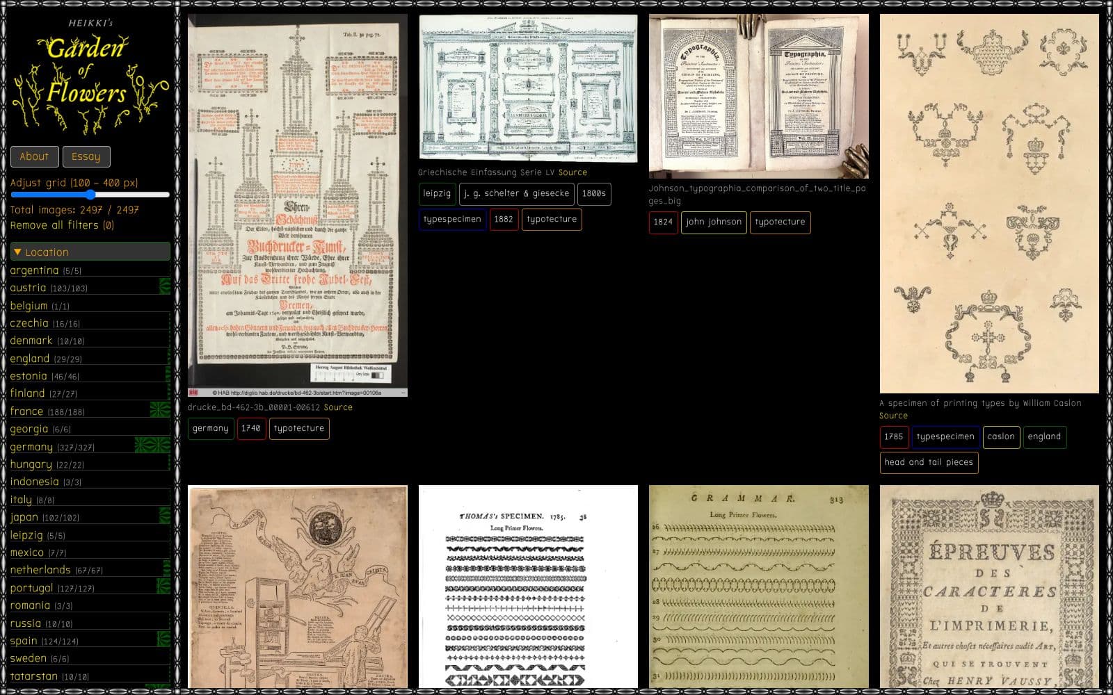
Task: Filter by indonesia location
Action: tap(90, 482)
